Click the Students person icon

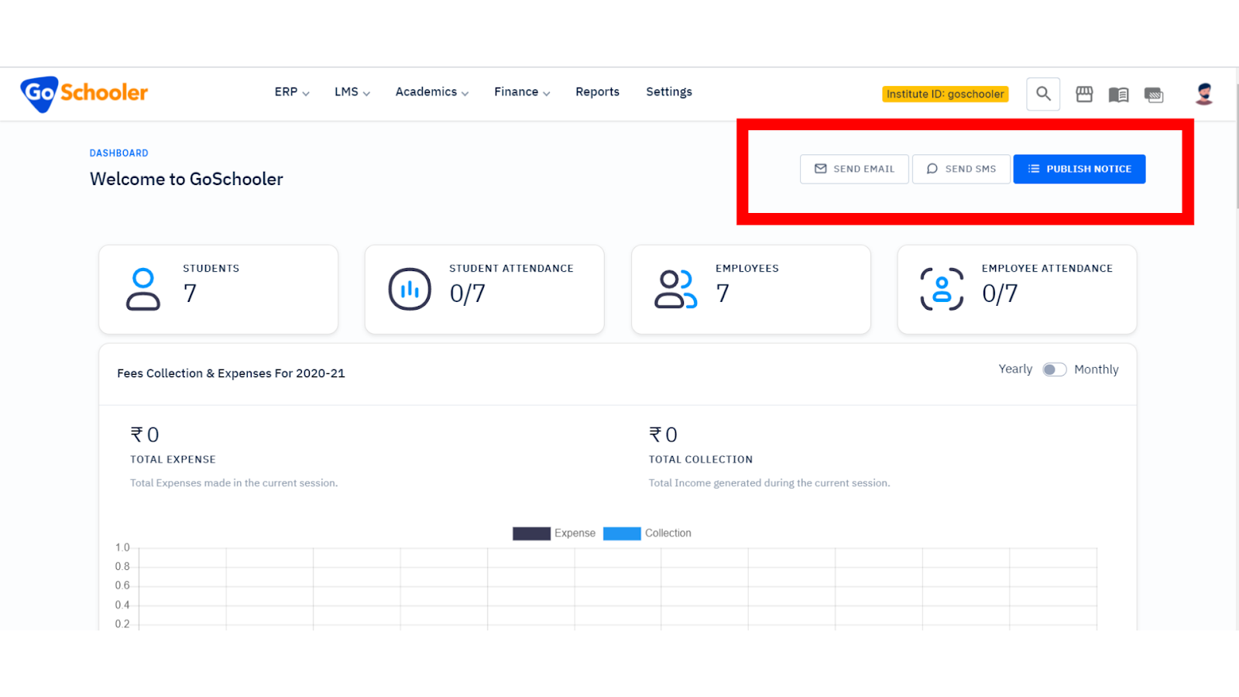click(143, 289)
